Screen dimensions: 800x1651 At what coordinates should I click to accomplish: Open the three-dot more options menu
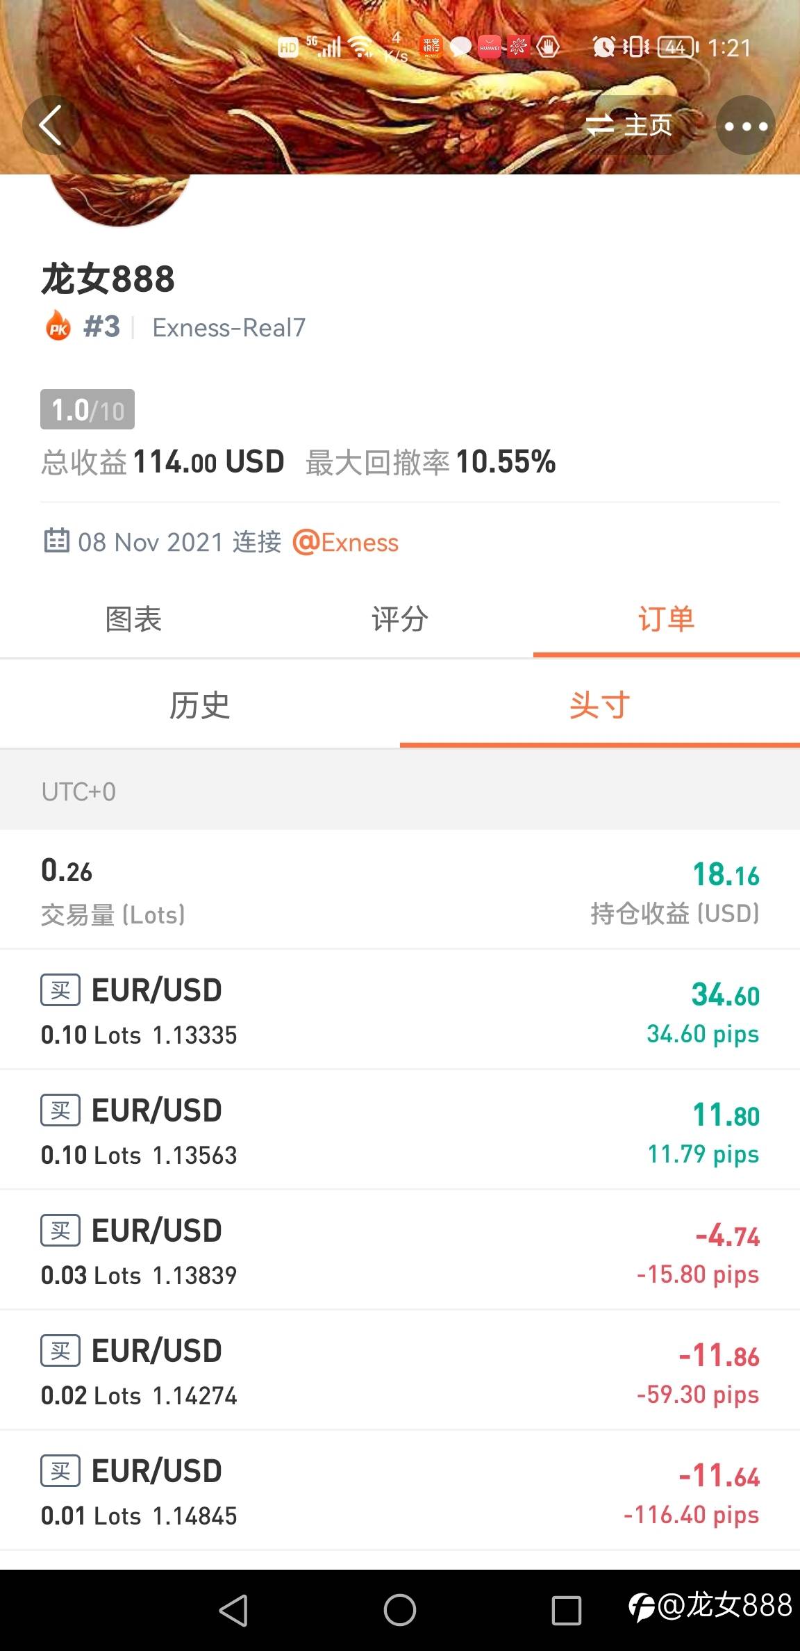746,126
